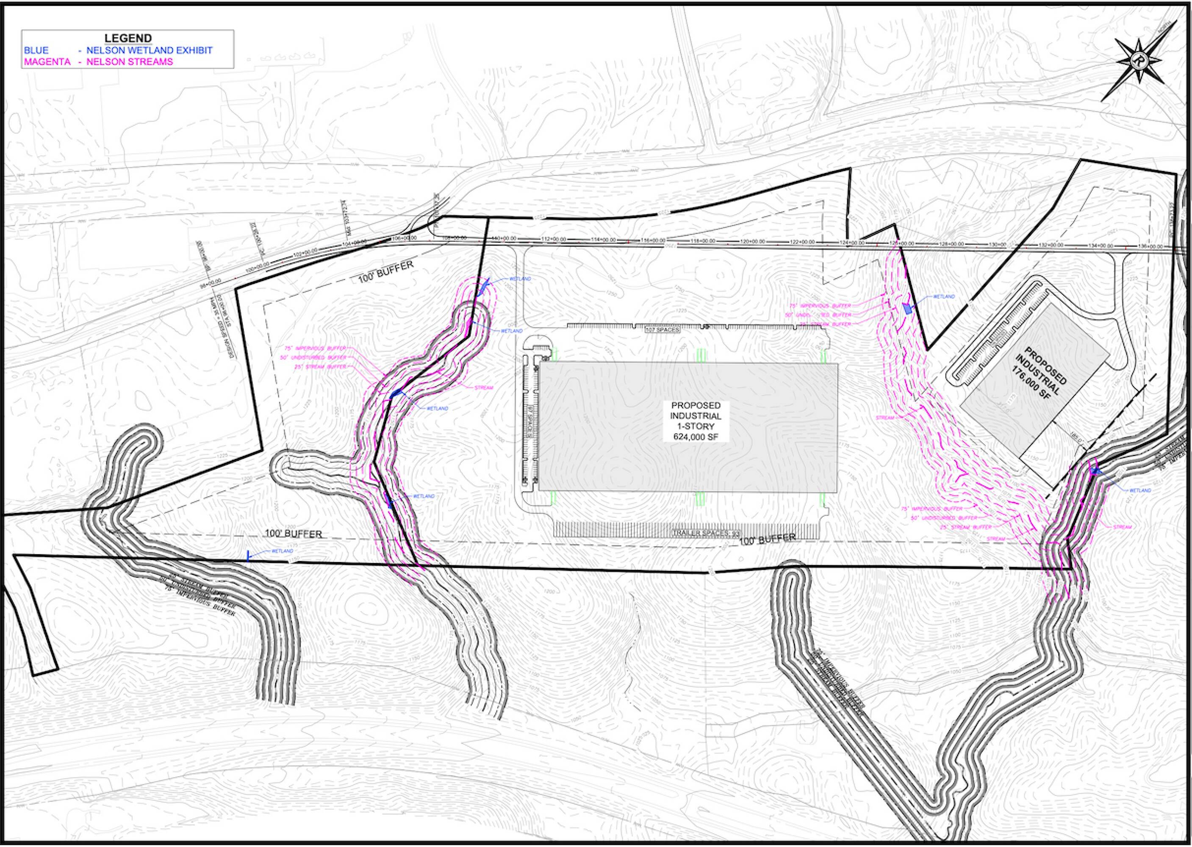
Task: Click the BLUE legend color label
Action: click(36, 50)
